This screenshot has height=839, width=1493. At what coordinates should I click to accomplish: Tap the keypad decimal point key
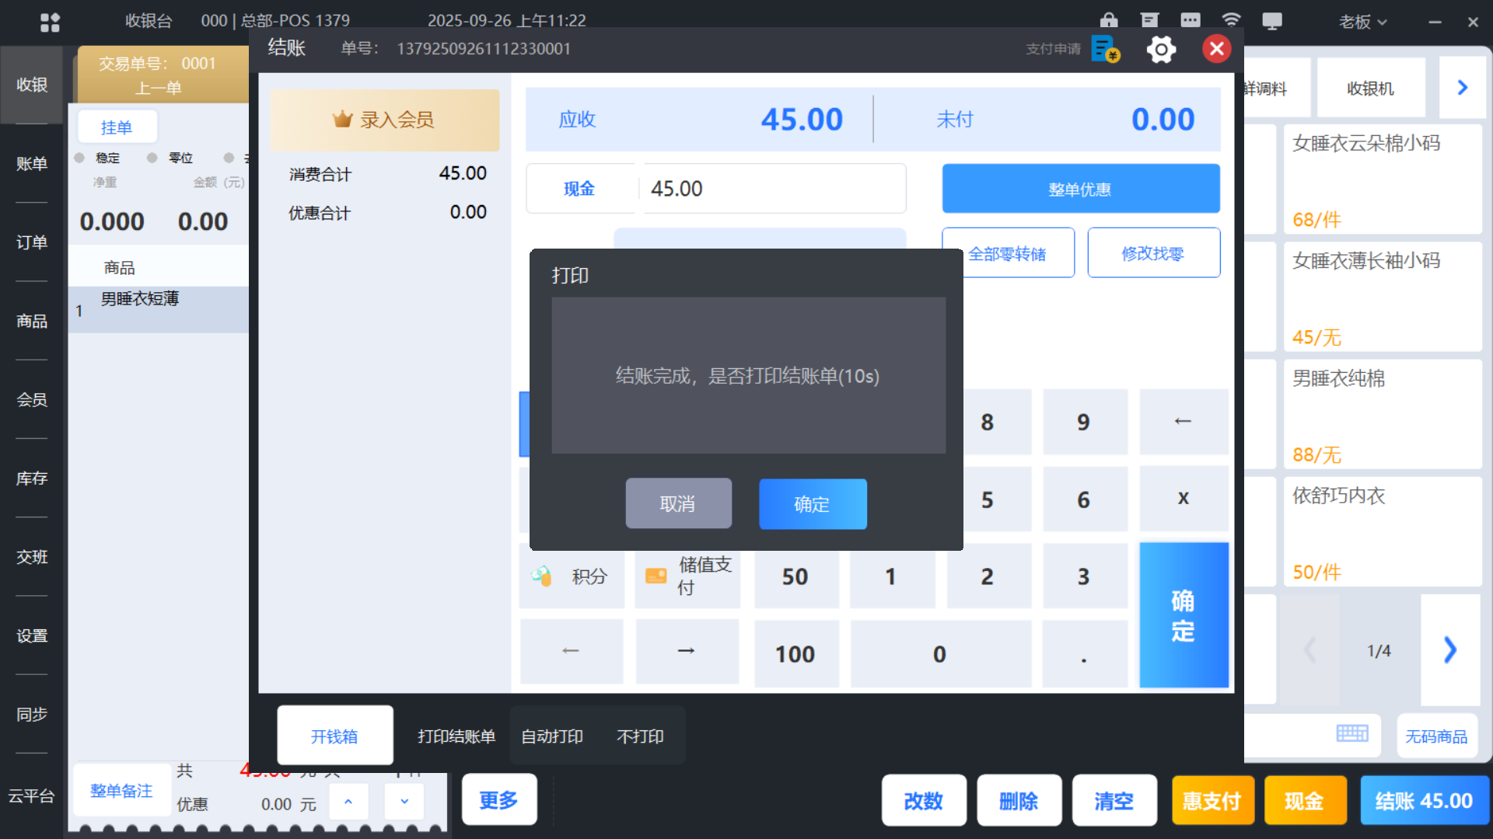pos(1084,654)
